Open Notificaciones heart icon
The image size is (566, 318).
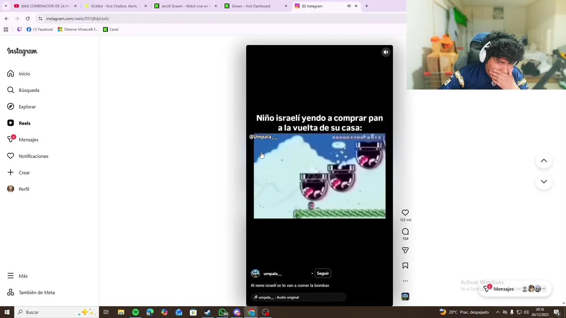tap(11, 156)
